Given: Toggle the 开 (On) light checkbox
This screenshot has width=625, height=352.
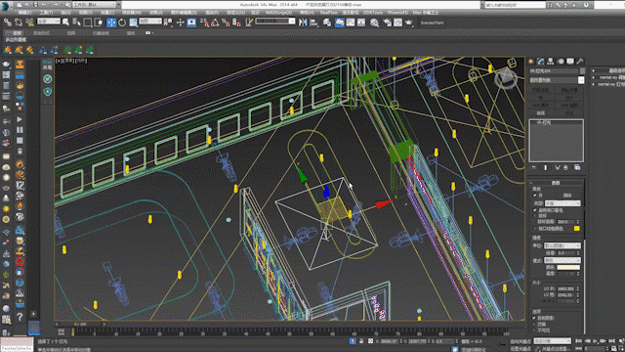Looking at the screenshot, I should (535, 196).
